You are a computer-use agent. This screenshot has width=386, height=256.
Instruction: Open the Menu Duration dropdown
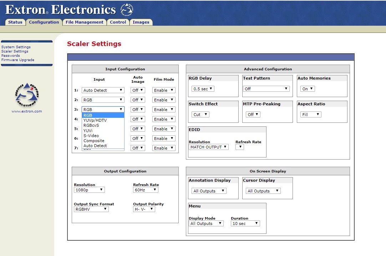(x=245, y=224)
